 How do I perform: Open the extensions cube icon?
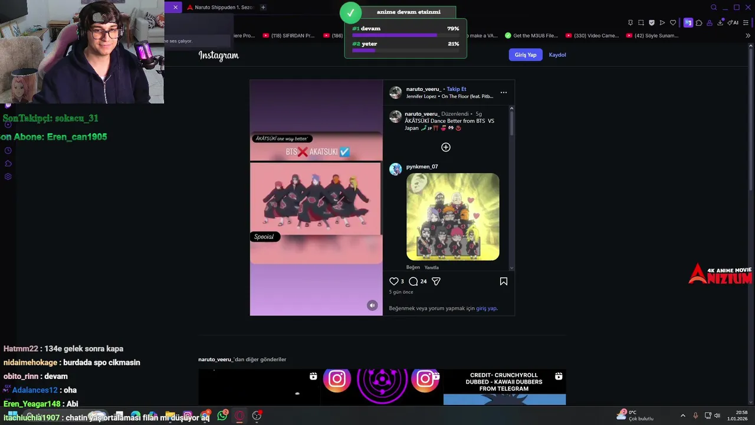pos(699,23)
